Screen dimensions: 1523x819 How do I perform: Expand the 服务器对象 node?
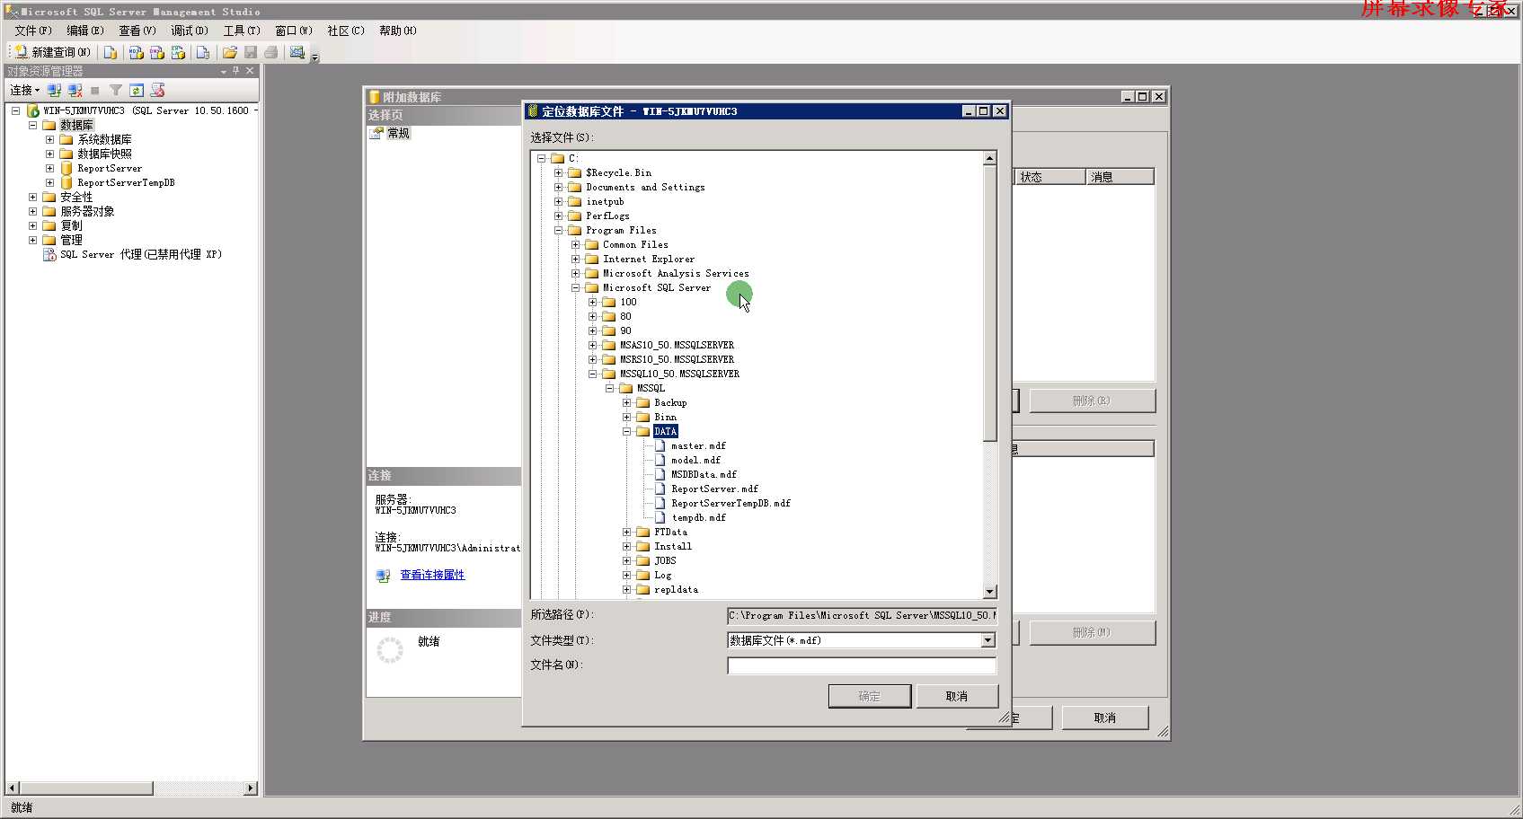point(33,211)
